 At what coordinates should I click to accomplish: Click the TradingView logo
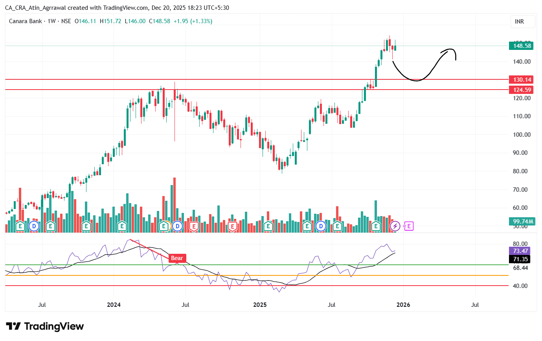[x=45, y=326]
